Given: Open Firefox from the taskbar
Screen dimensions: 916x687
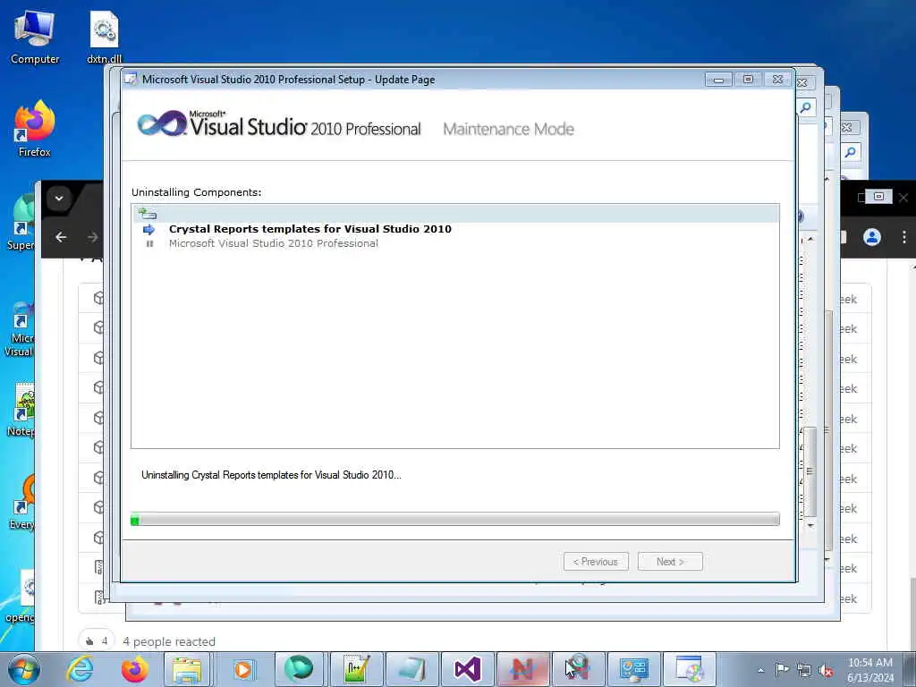Looking at the screenshot, I should [x=134, y=669].
